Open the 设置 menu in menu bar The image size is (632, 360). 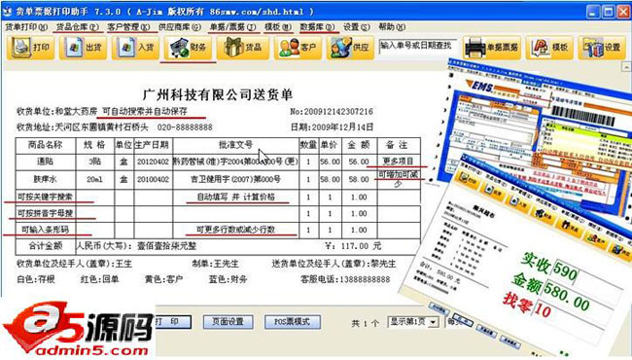tap(356, 27)
